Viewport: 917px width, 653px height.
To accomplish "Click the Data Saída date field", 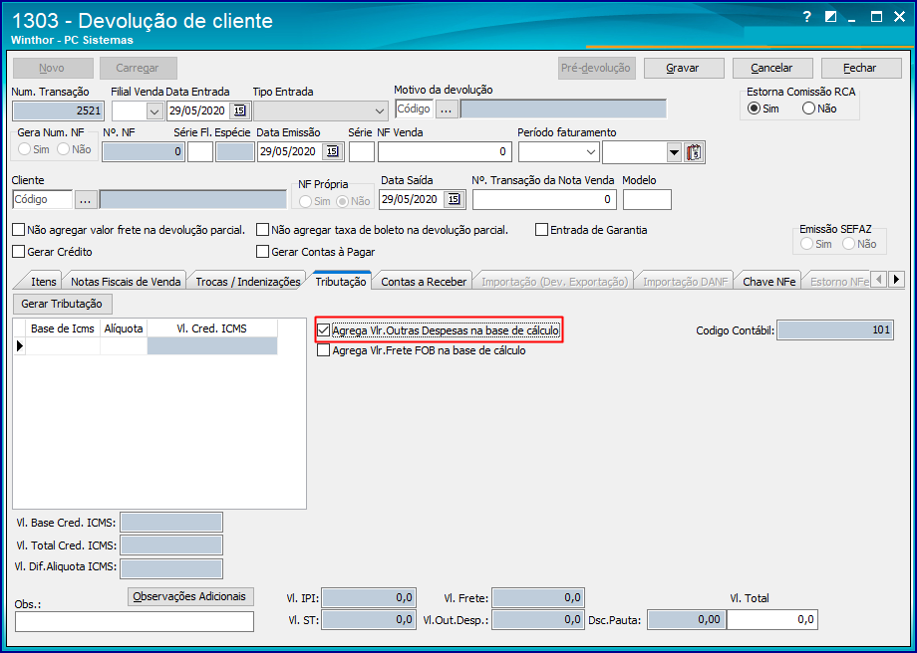I will (x=412, y=200).
